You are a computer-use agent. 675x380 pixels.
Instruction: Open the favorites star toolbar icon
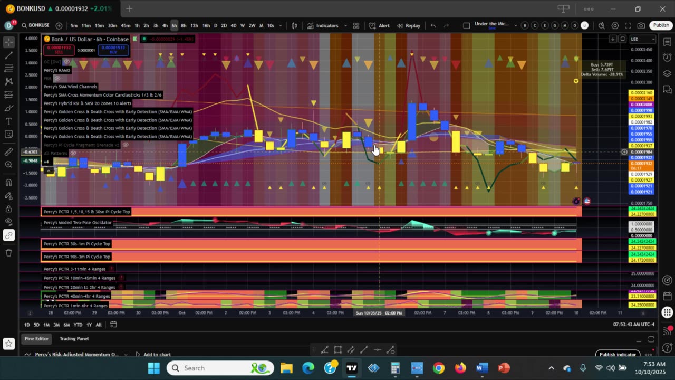(x=8, y=344)
